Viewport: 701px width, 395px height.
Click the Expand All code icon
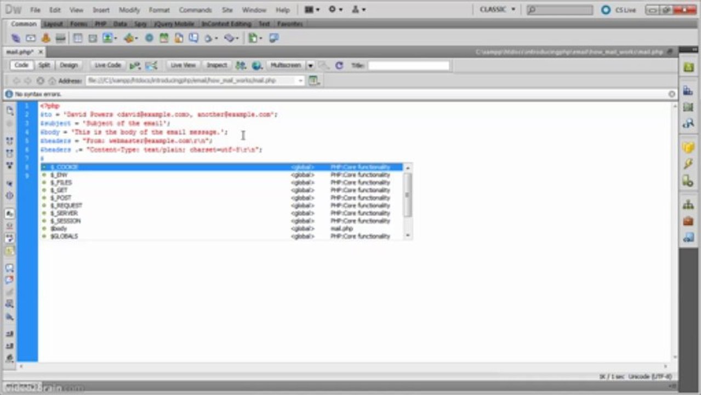10,165
